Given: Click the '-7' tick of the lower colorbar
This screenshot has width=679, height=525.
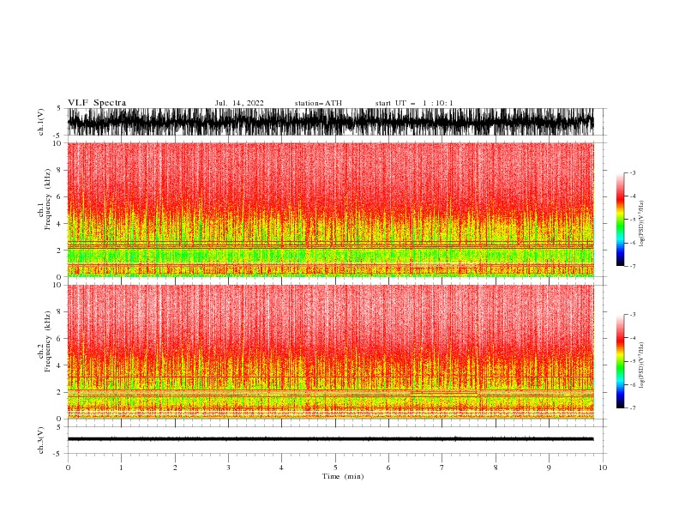Looking at the screenshot, I should pyautogui.click(x=632, y=407).
